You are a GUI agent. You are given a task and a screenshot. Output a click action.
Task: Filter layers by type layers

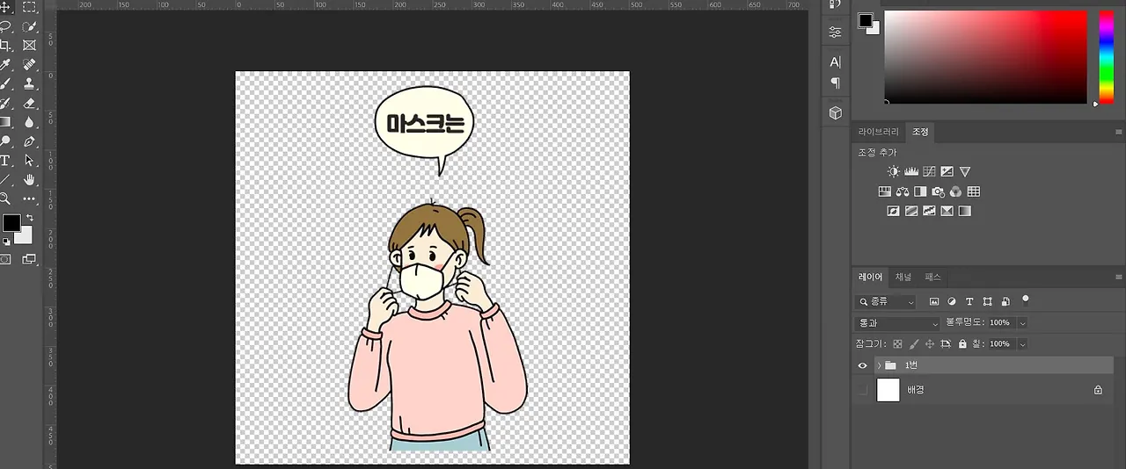pos(969,302)
